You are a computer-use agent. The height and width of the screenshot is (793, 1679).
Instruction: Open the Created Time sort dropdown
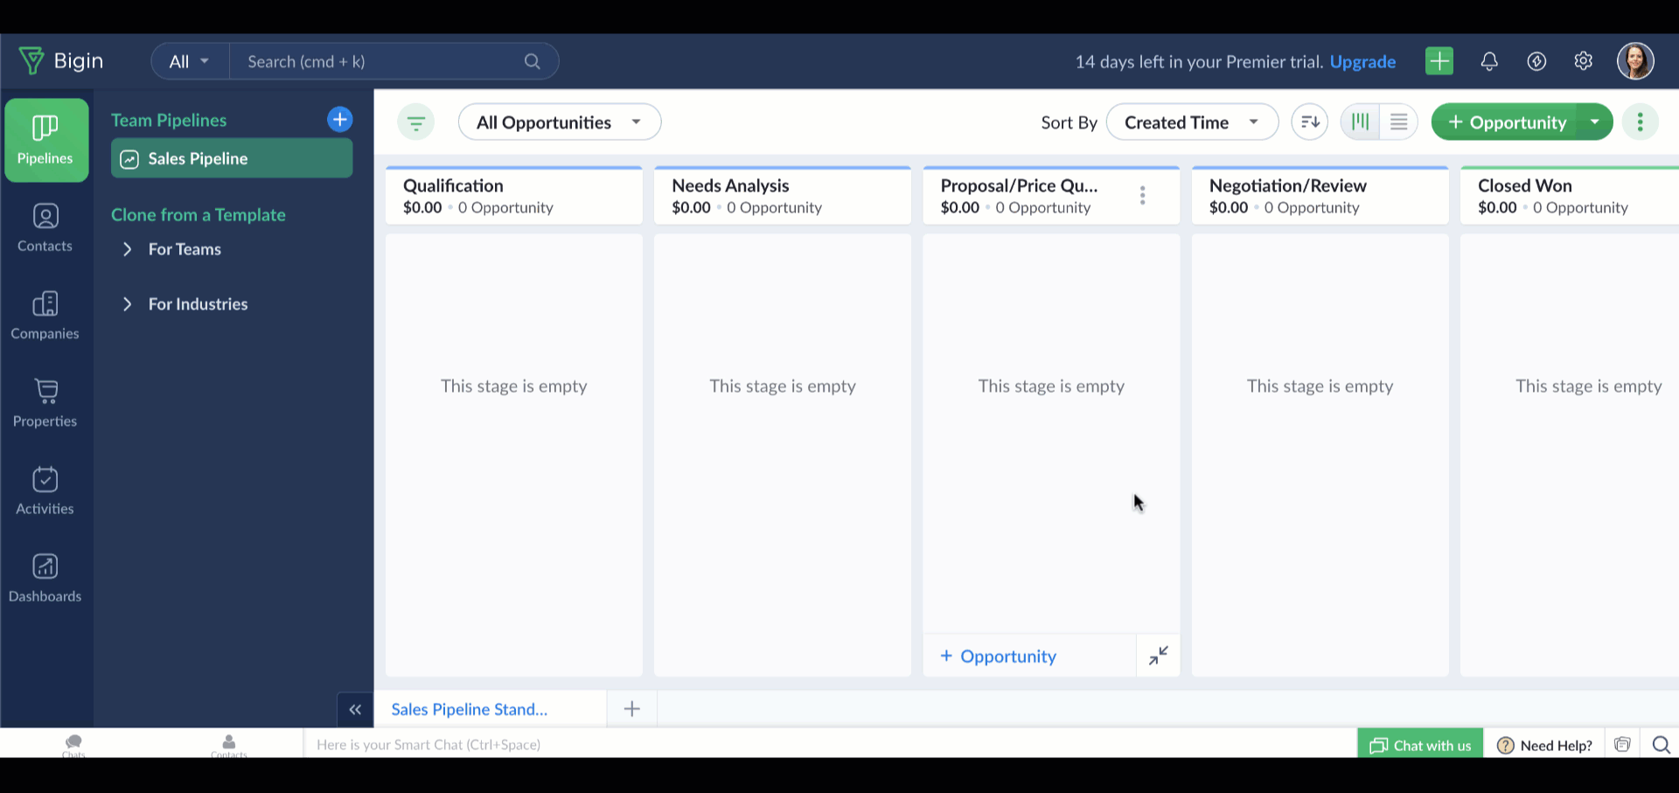click(x=1193, y=122)
